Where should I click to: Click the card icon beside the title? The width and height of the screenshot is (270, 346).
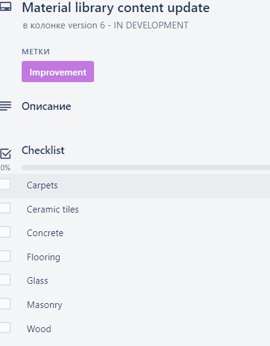click(5, 7)
